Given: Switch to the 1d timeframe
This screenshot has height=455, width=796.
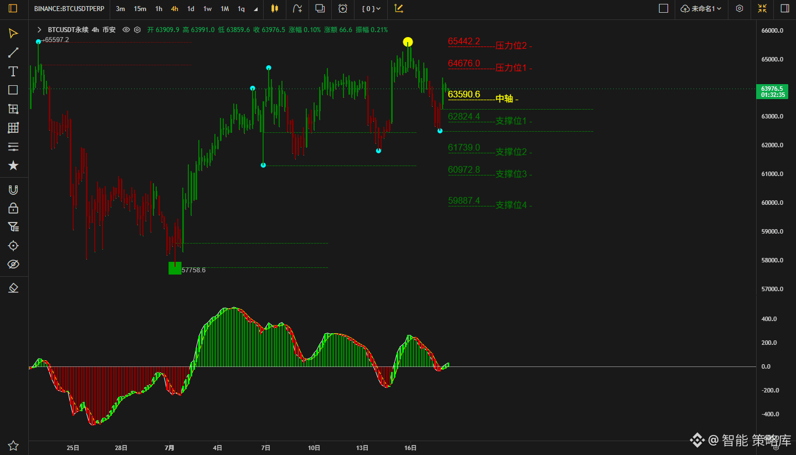Looking at the screenshot, I should click(x=191, y=9).
